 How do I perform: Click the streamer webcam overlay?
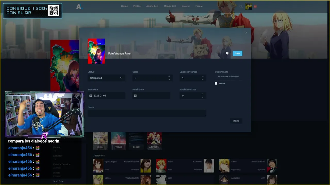(x=44, y=114)
